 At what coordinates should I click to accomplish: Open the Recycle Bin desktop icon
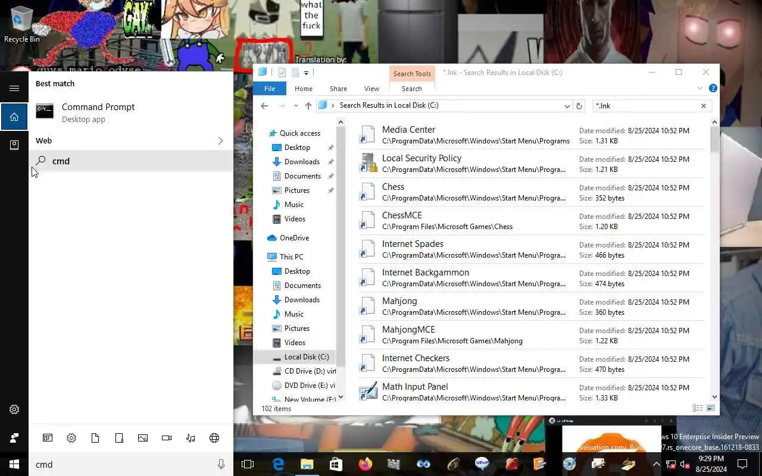click(x=21, y=24)
